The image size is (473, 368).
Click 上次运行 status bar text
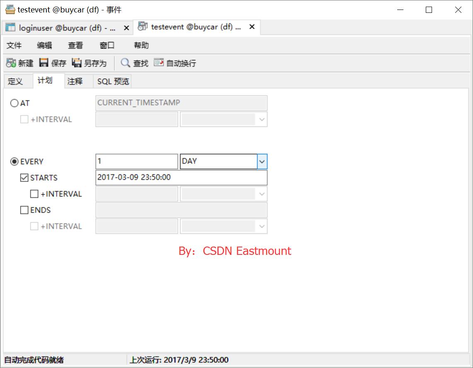(179, 360)
